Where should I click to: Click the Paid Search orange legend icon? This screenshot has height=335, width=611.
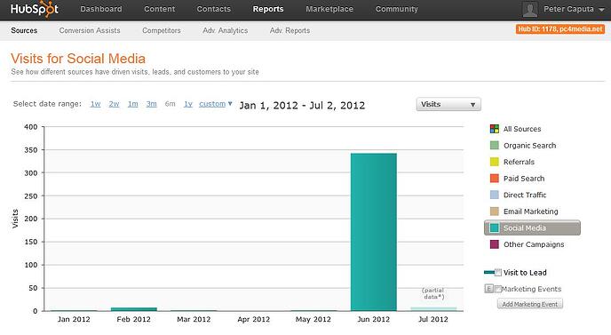click(x=494, y=179)
